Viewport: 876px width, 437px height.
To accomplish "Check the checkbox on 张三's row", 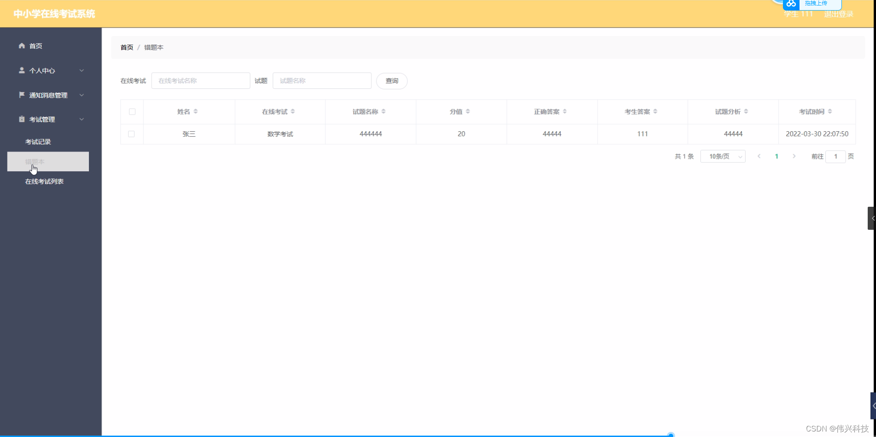I will [132, 134].
